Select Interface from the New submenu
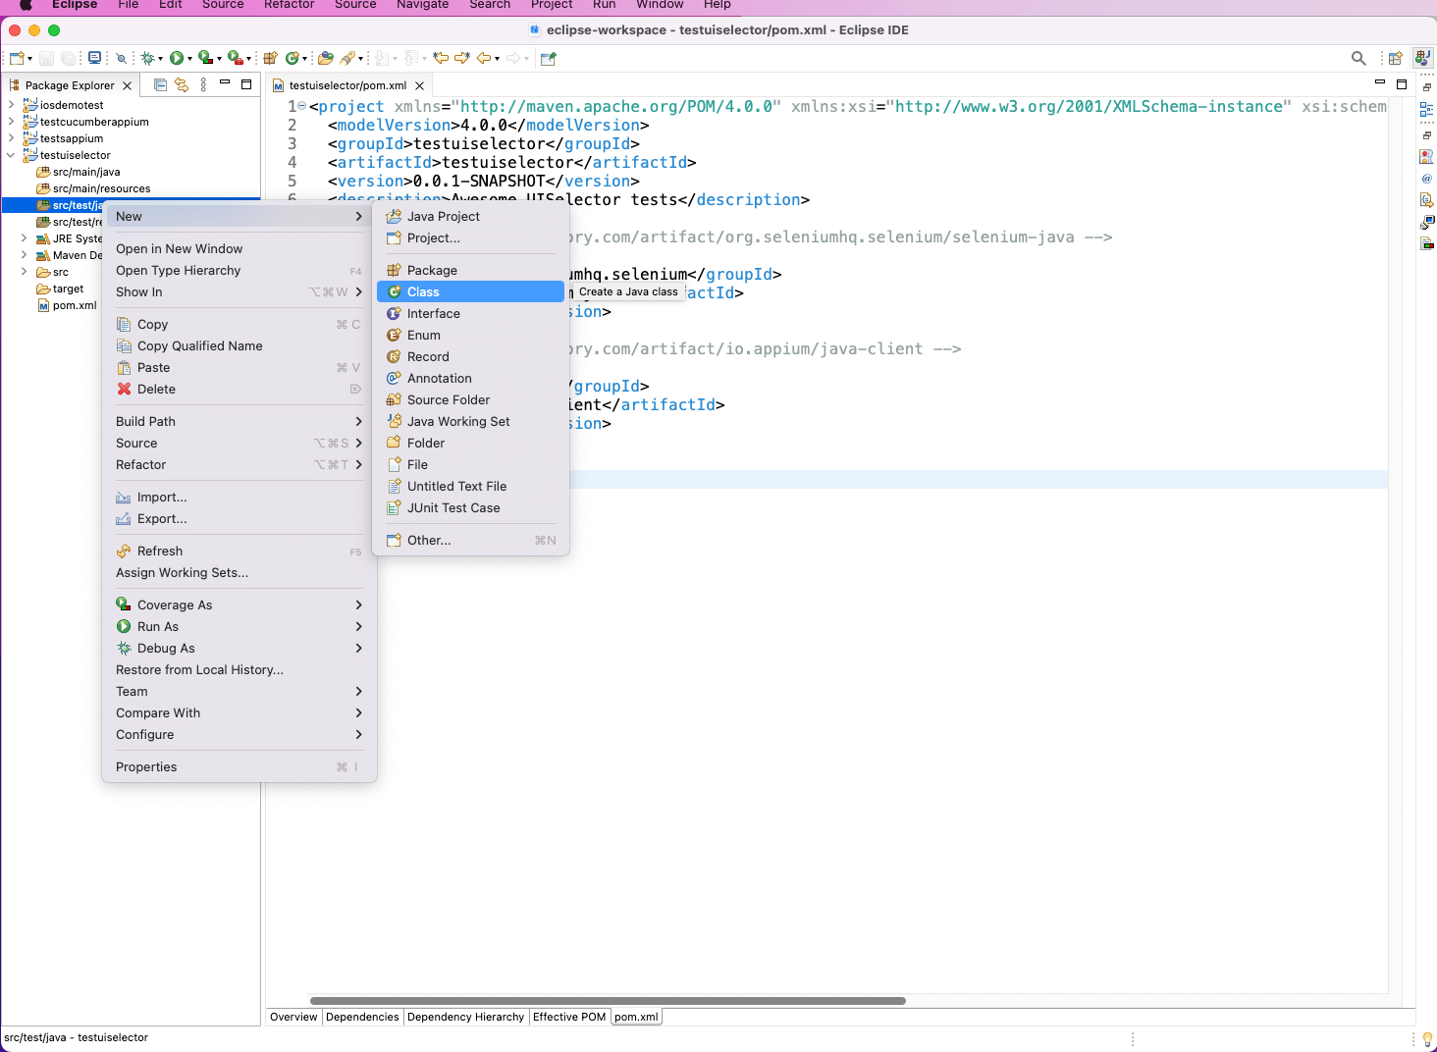This screenshot has width=1437, height=1052. (x=432, y=313)
